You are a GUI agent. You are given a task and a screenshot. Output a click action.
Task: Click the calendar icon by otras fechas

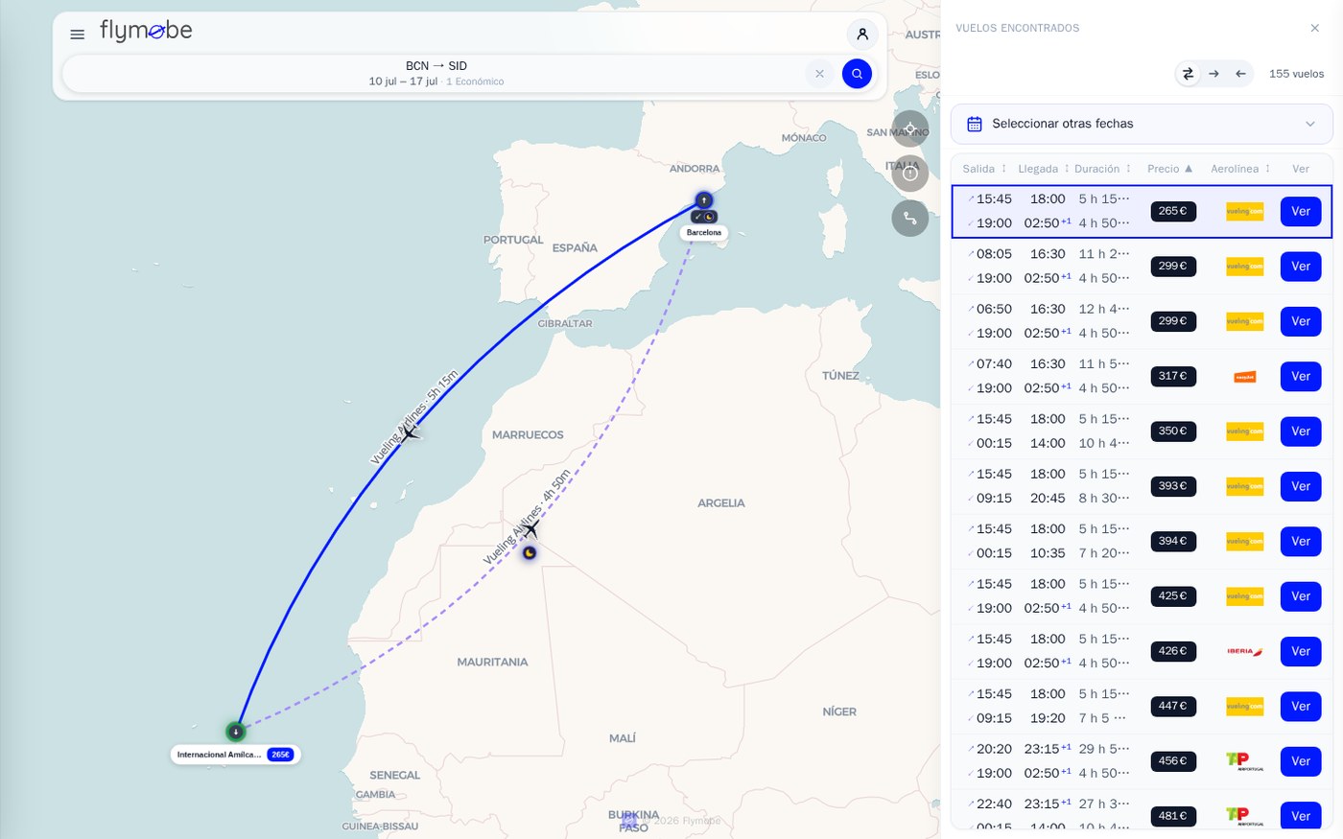coord(975,124)
